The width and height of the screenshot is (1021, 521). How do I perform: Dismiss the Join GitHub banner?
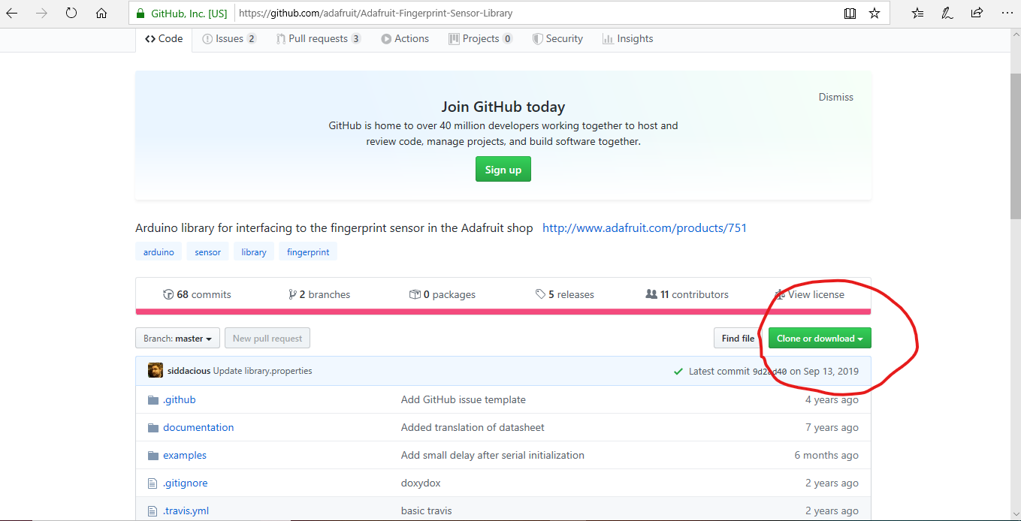coord(836,97)
